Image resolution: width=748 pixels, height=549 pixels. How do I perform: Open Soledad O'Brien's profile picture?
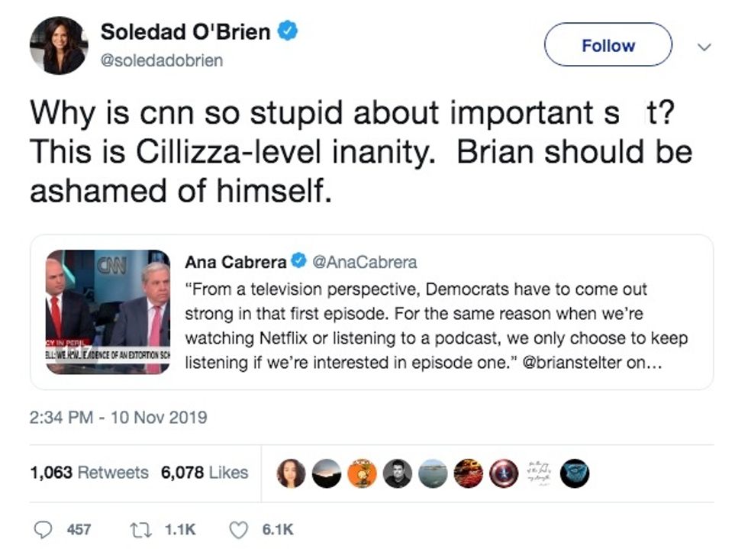(59, 45)
